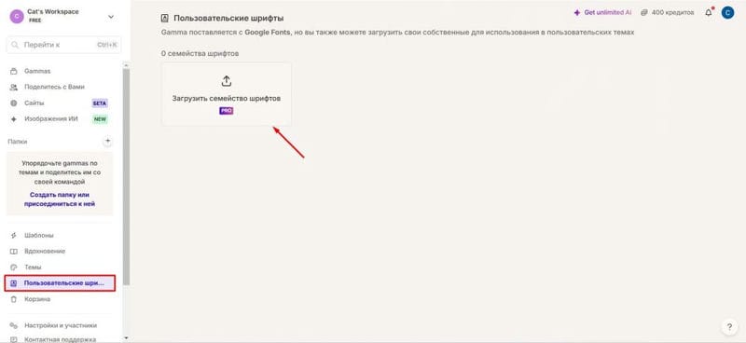Click the settings and members icon

click(x=14, y=326)
